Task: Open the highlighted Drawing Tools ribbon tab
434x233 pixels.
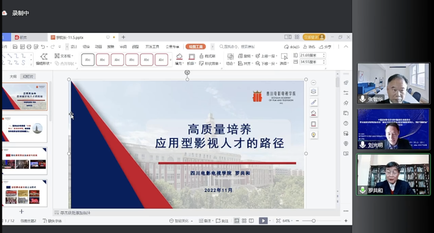Action: coord(195,47)
